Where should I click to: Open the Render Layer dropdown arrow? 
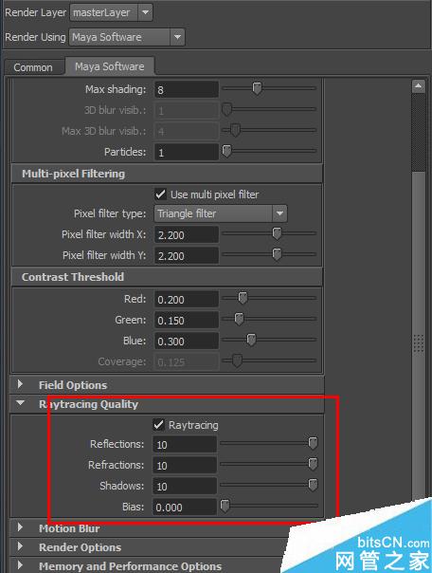pyautogui.click(x=145, y=12)
